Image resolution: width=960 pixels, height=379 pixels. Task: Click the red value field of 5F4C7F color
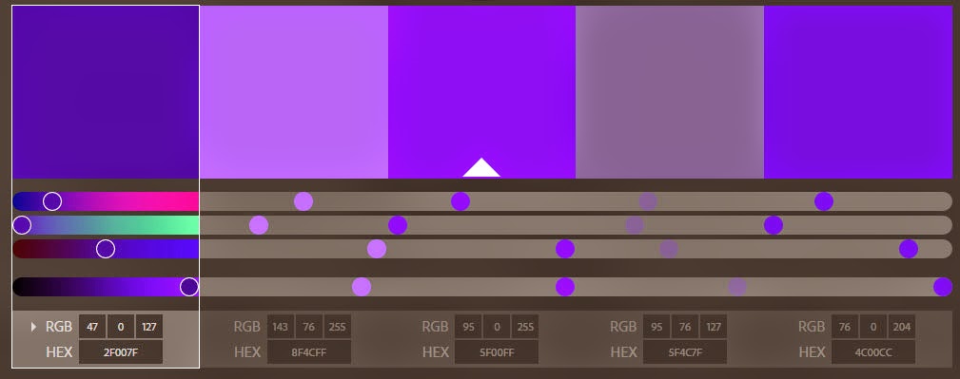click(656, 327)
